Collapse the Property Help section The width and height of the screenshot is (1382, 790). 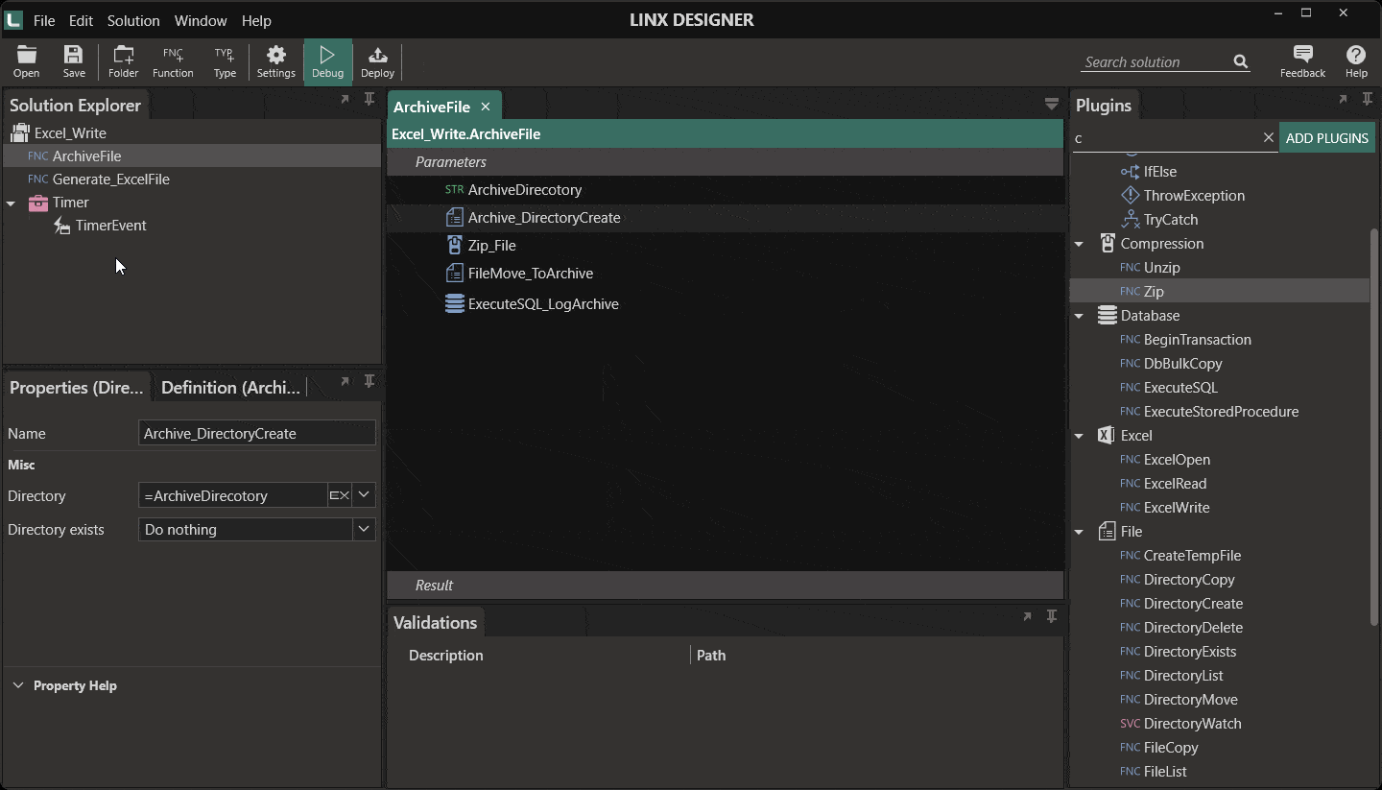pyautogui.click(x=17, y=685)
